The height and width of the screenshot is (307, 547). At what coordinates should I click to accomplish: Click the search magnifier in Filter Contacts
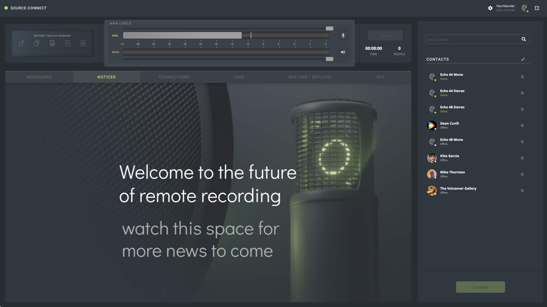(523, 39)
